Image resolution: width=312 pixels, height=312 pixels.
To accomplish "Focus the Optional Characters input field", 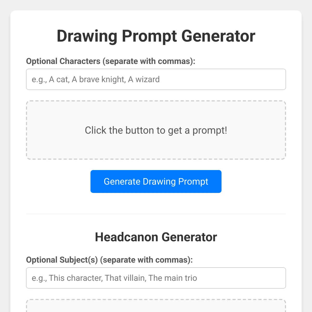I will 156,79.
